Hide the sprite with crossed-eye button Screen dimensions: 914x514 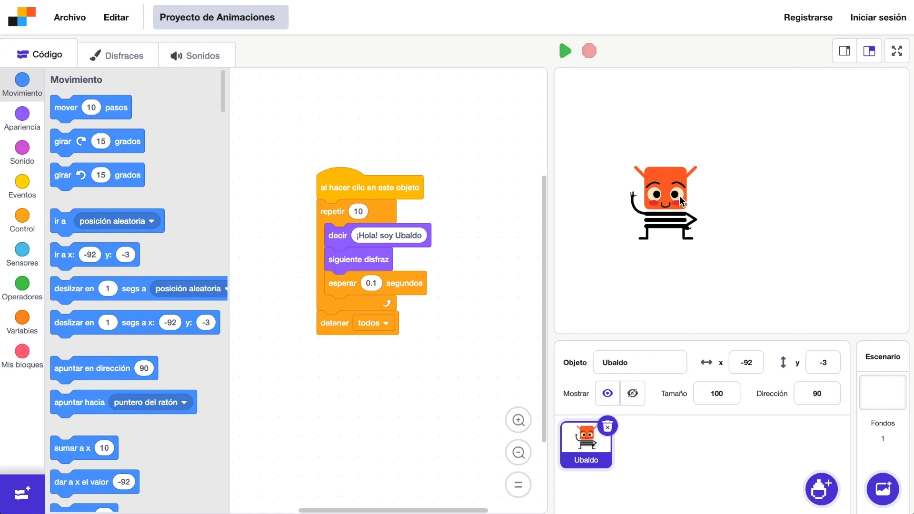(633, 393)
